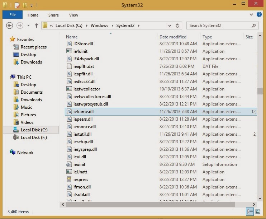Image resolution: width=266 pixels, height=219 pixels.
Task: Select the IEAdvpack.dll file icon
Action: tap(69, 59)
